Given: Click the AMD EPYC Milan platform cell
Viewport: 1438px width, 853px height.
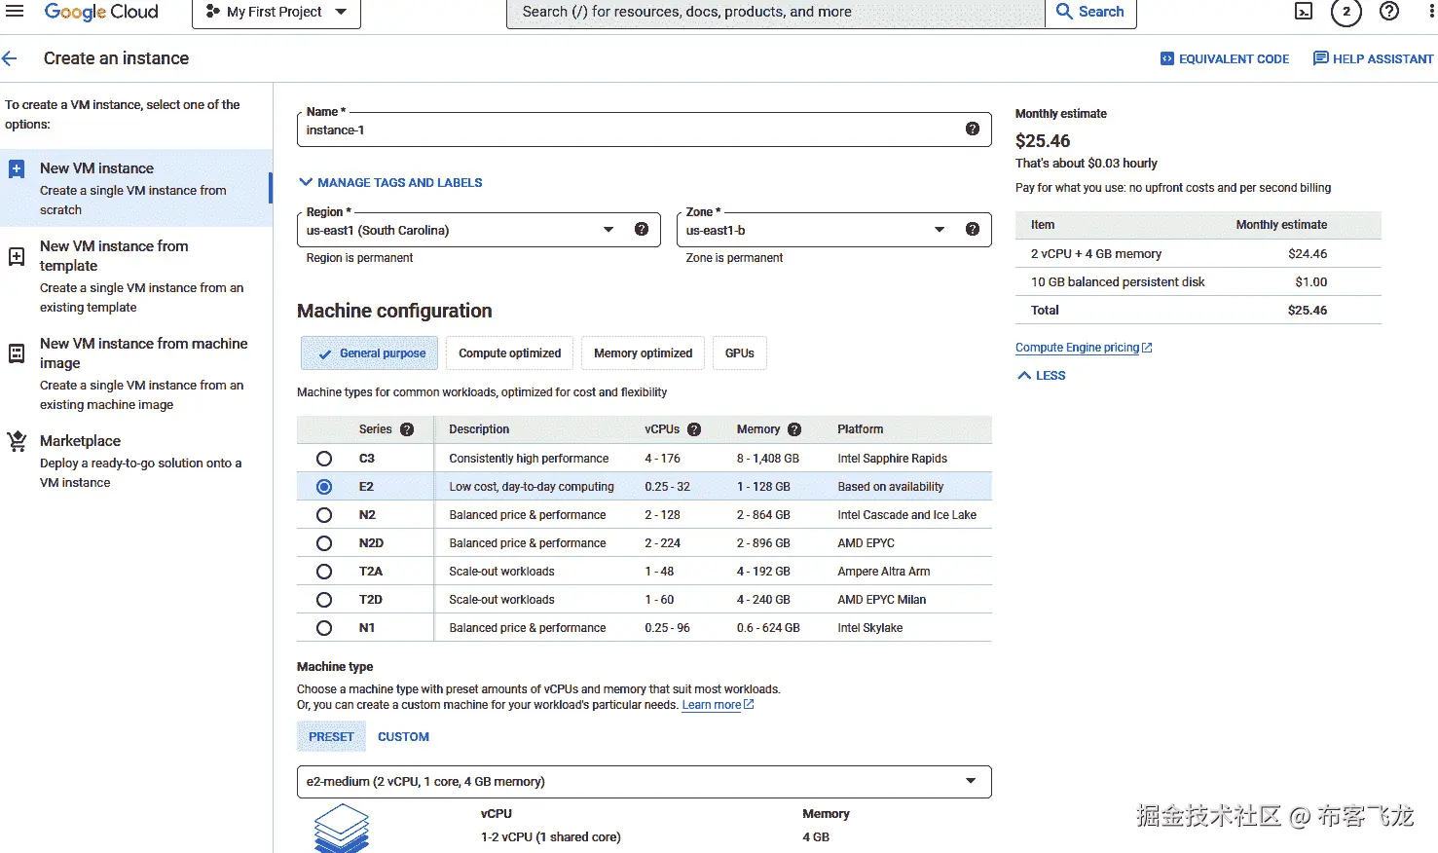Looking at the screenshot, I should [x=881, y=600].
